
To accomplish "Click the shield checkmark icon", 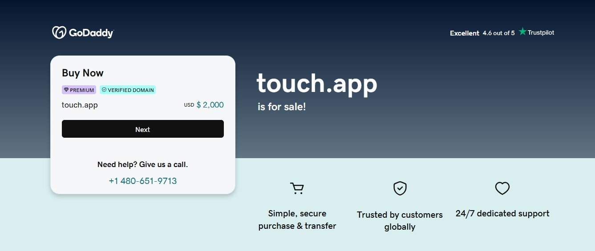I will [400, 188].
